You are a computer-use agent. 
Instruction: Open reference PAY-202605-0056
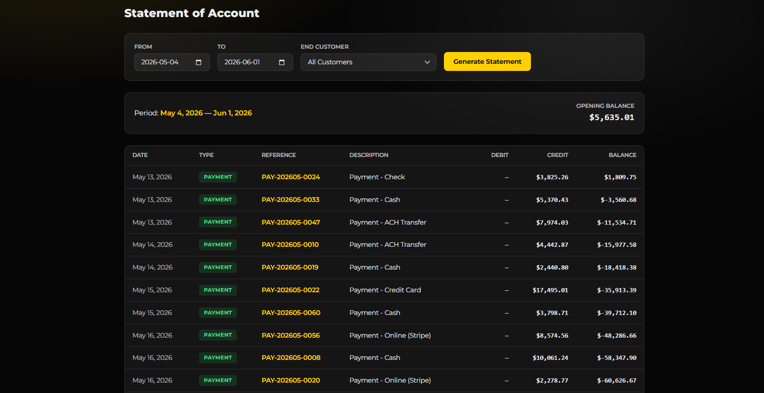[291, 335]
